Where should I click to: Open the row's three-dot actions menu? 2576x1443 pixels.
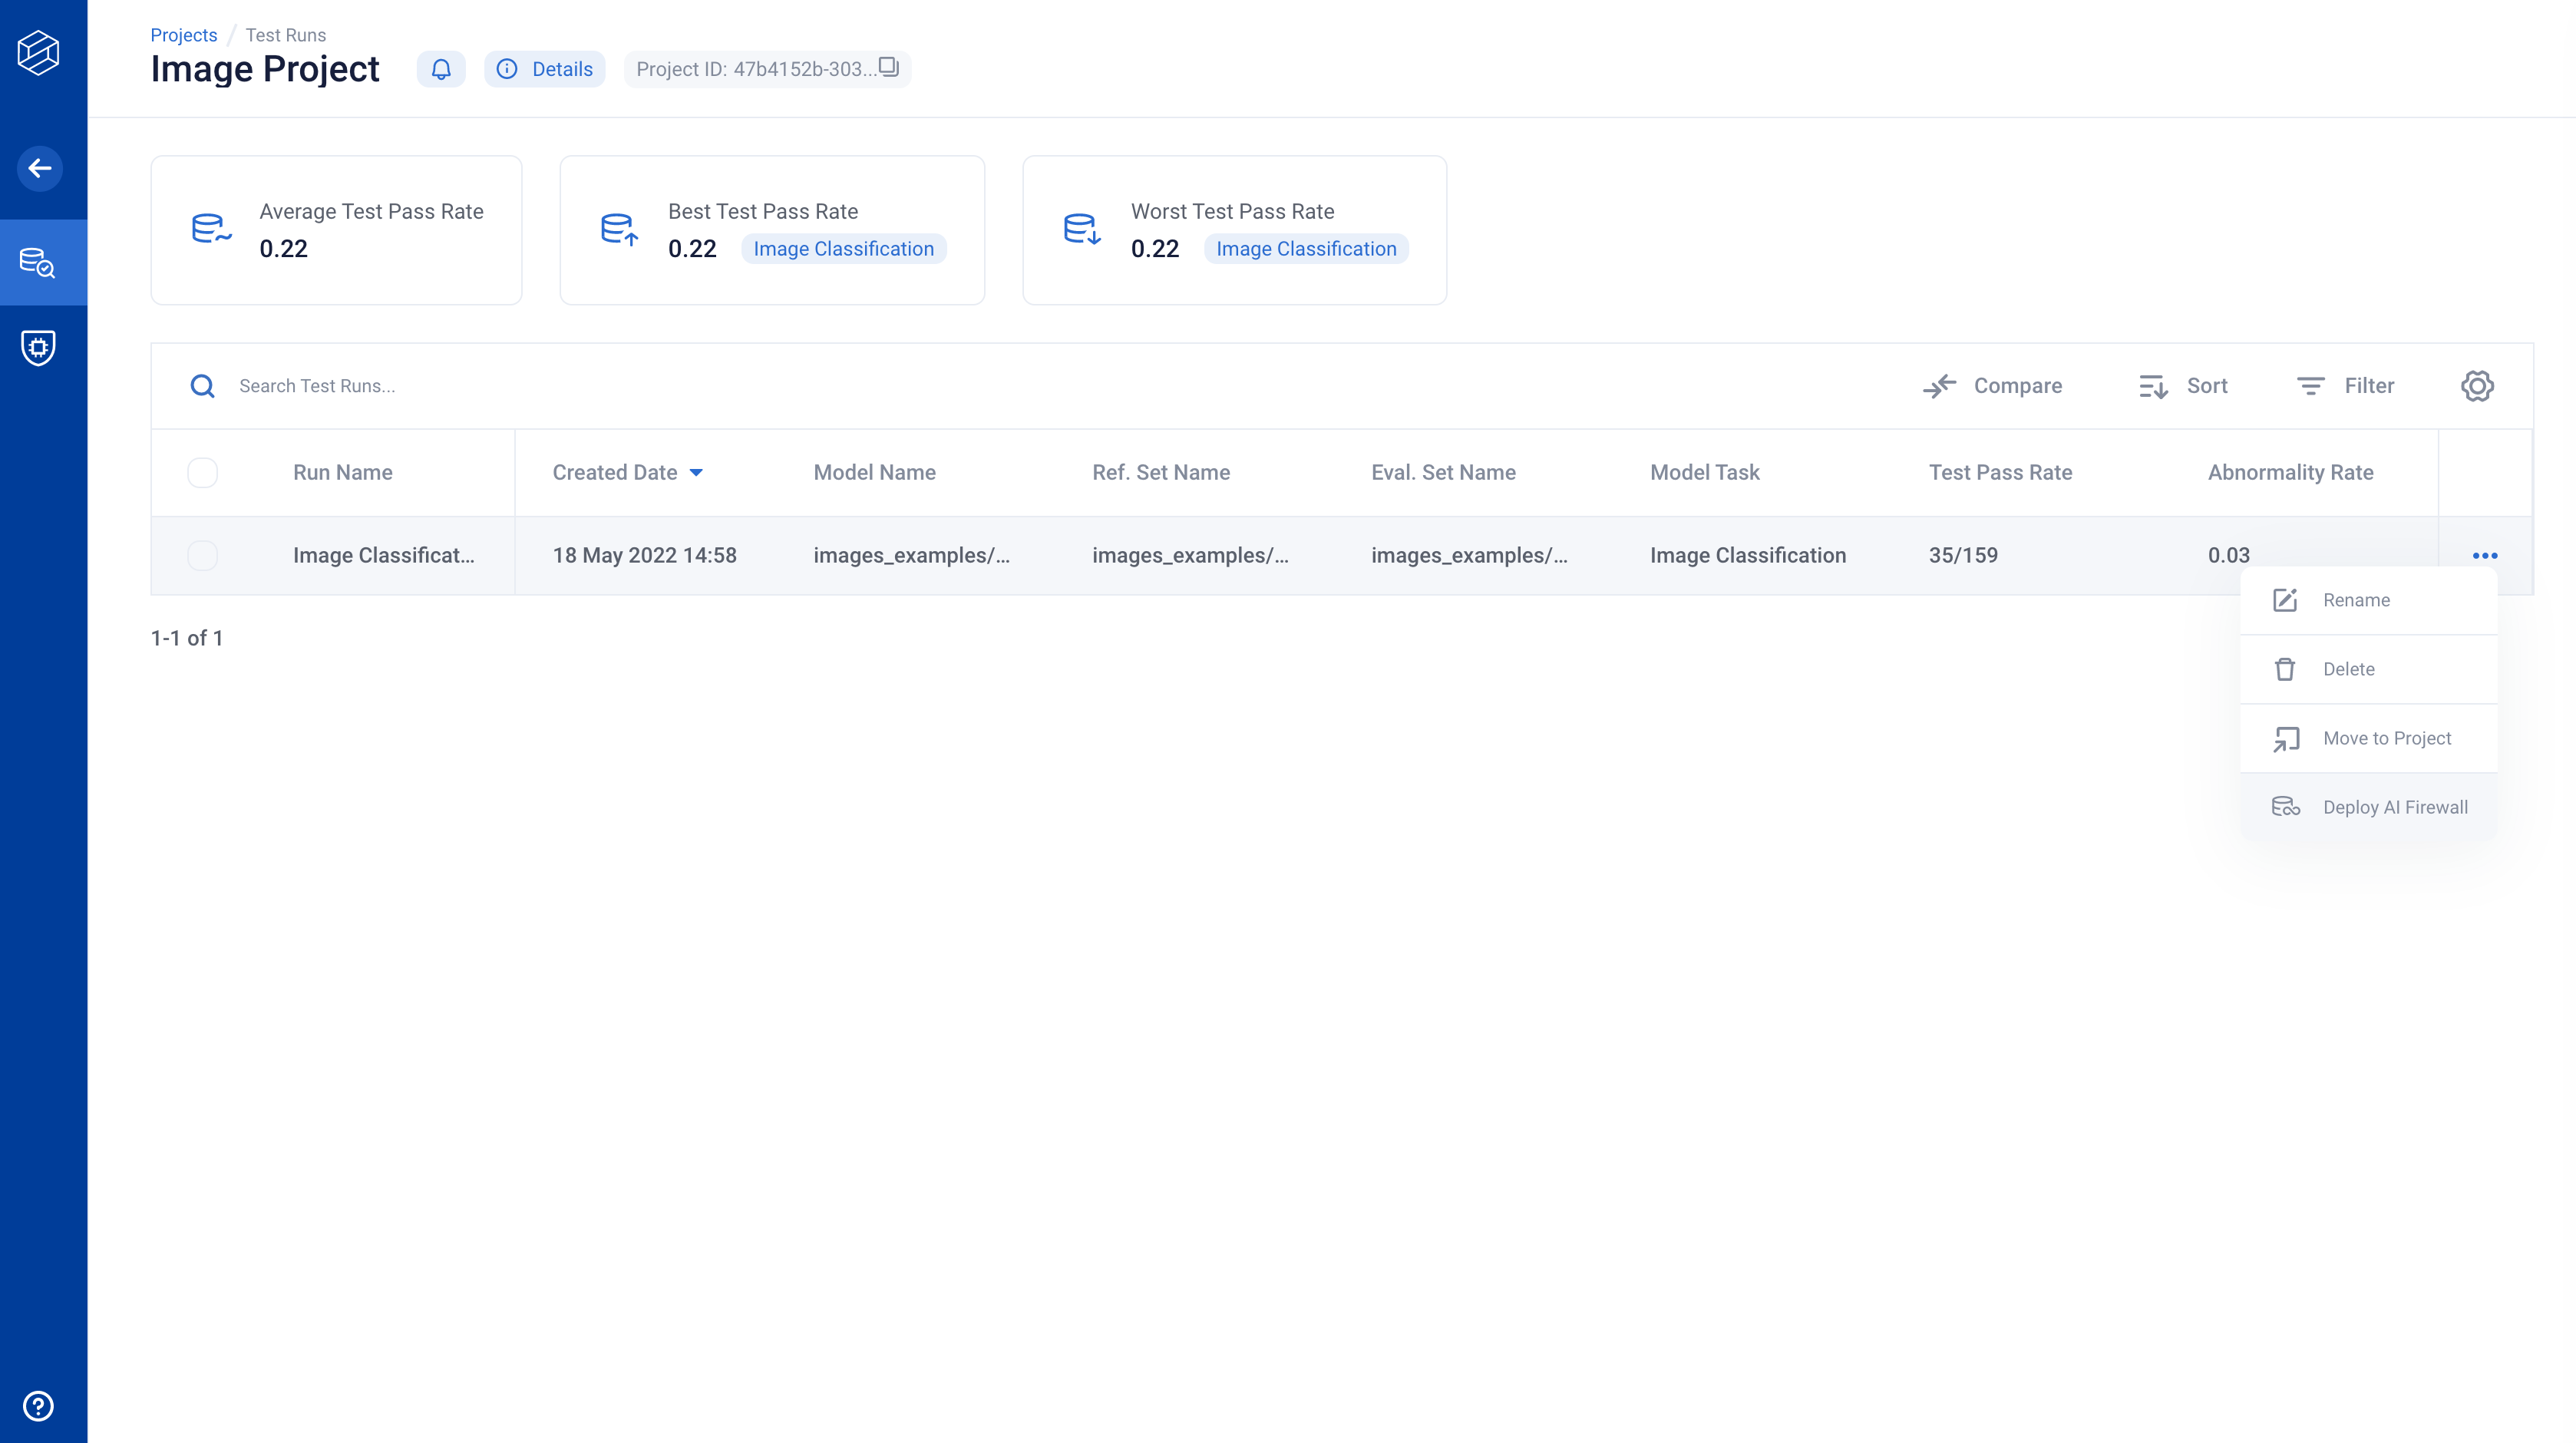(x=2485, y=556)
